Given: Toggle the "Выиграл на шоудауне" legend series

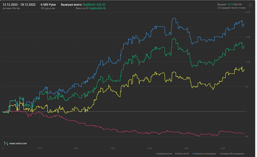Looking at the screenshot, I should (204, 154).
